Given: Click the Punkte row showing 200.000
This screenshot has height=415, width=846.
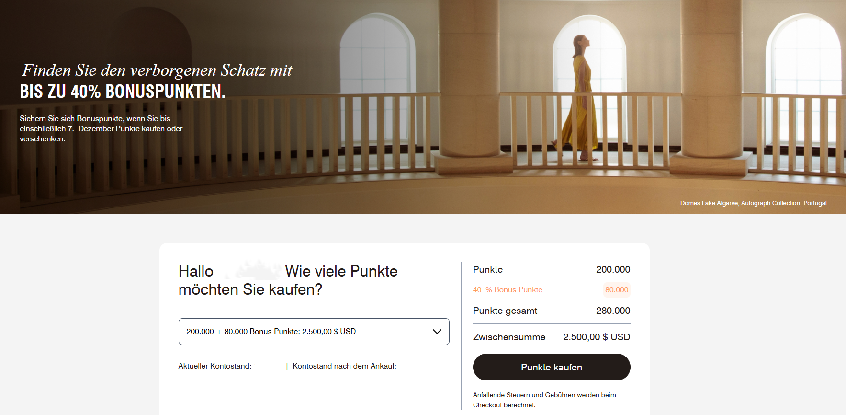Looking at the screenshot, I should point(551,269).
